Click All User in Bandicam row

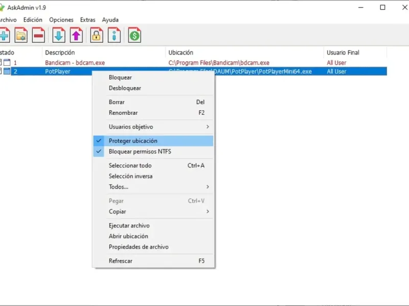tap(336, 63)
